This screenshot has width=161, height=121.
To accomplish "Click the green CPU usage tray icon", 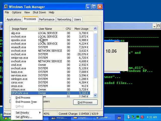I will tap(138, 117).
